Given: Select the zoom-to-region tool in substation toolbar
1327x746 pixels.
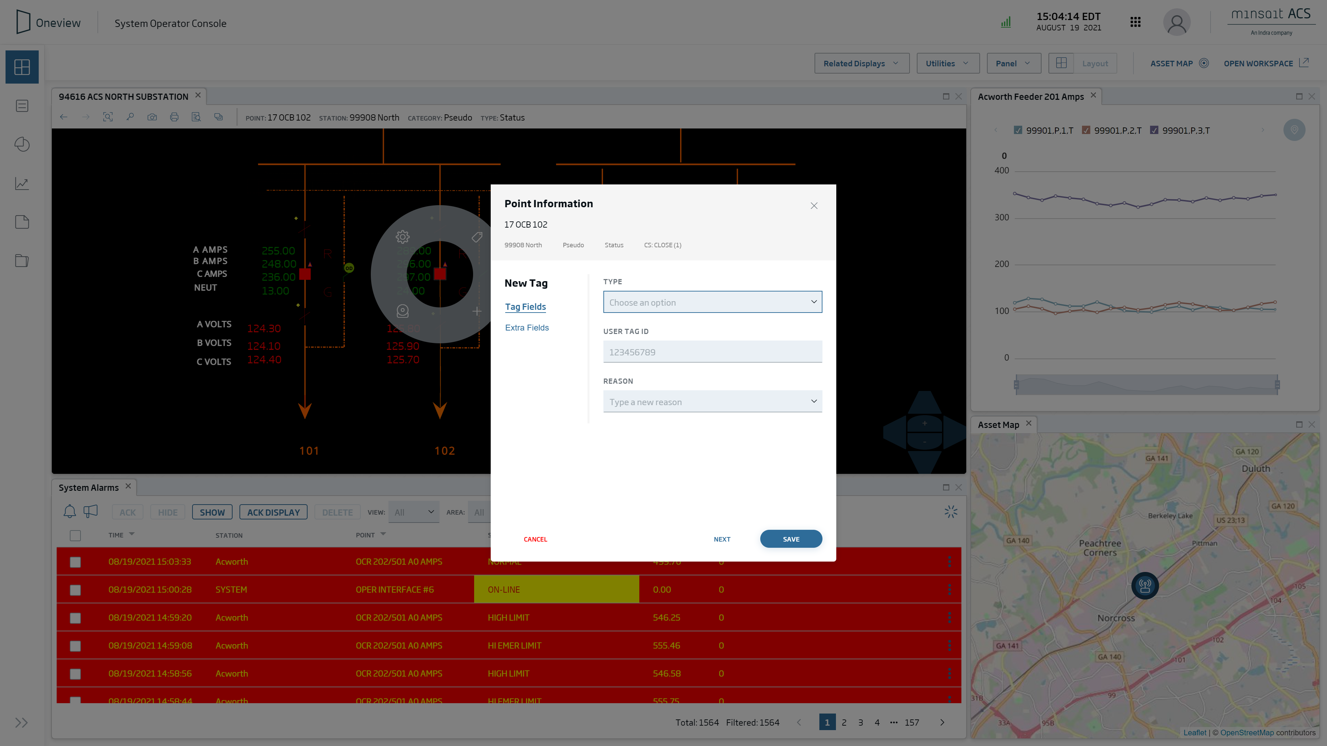Looking at the screenshot, I should 108,117.
